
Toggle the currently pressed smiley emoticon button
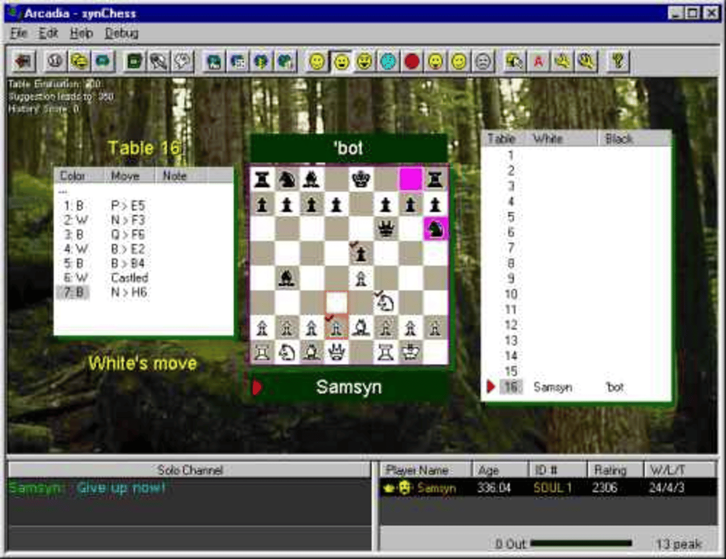tap(341, 62)
